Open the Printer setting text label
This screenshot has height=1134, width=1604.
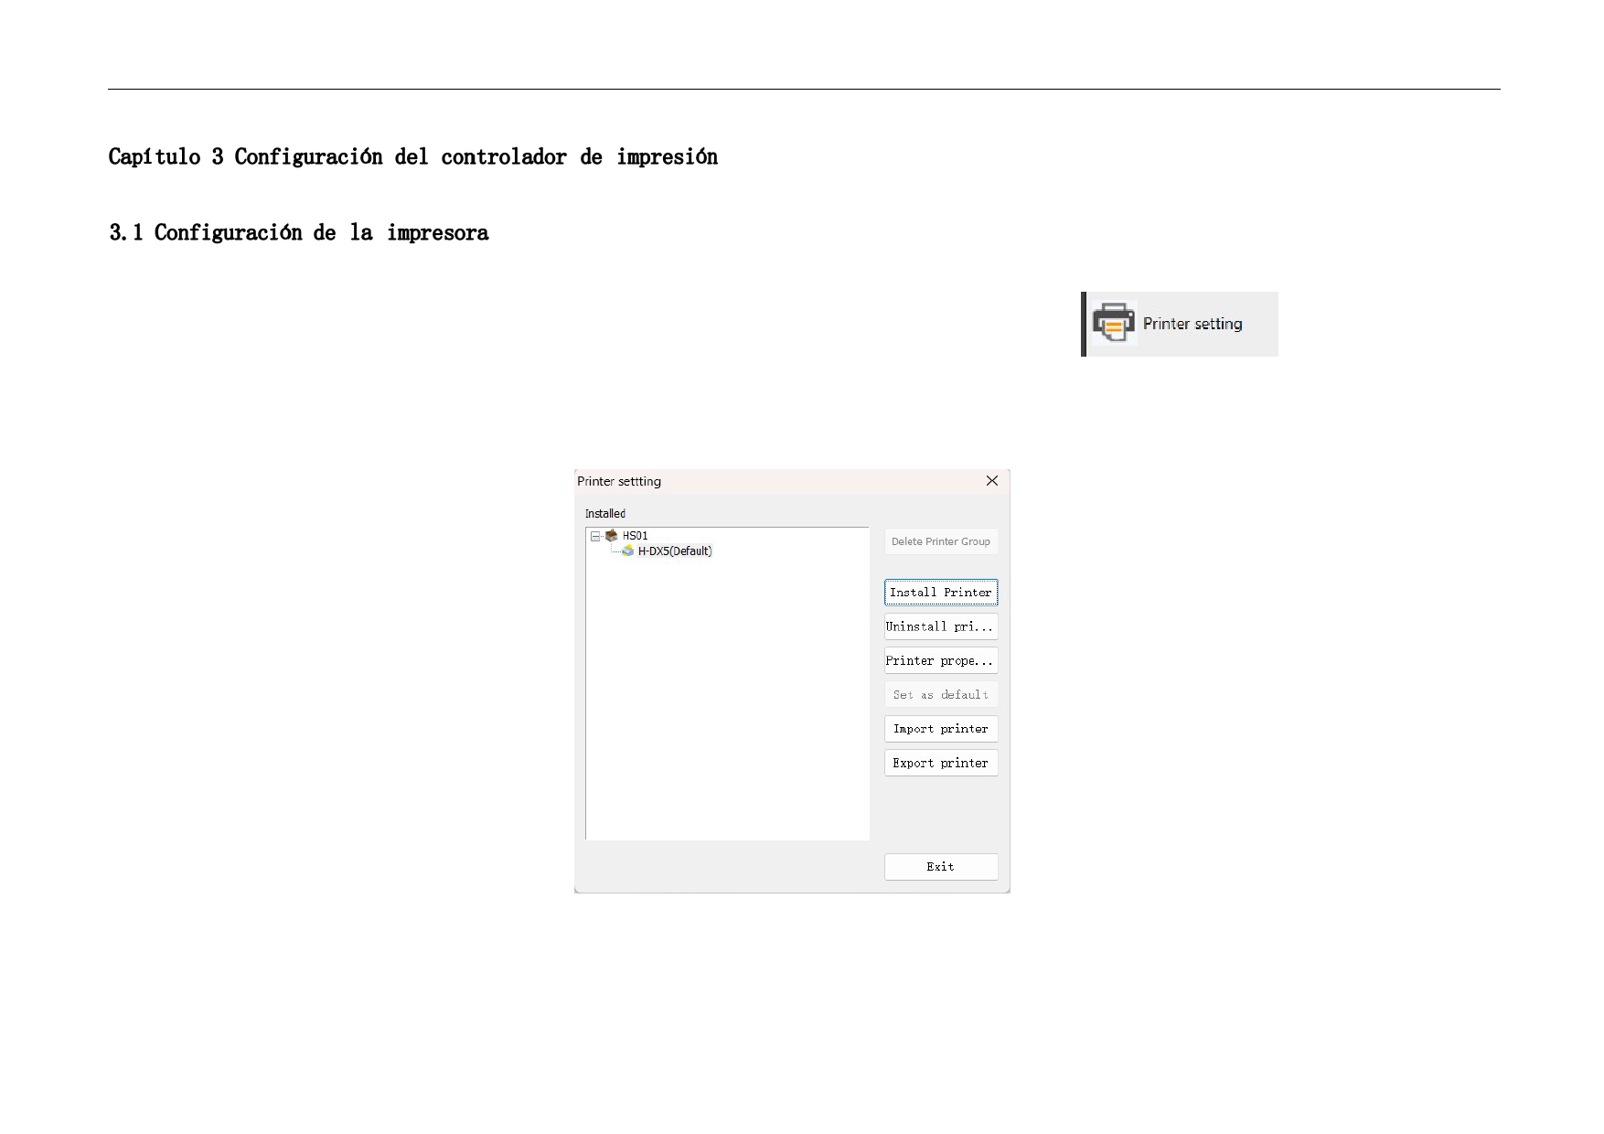pyautogui.click(x=1192, y=324)
